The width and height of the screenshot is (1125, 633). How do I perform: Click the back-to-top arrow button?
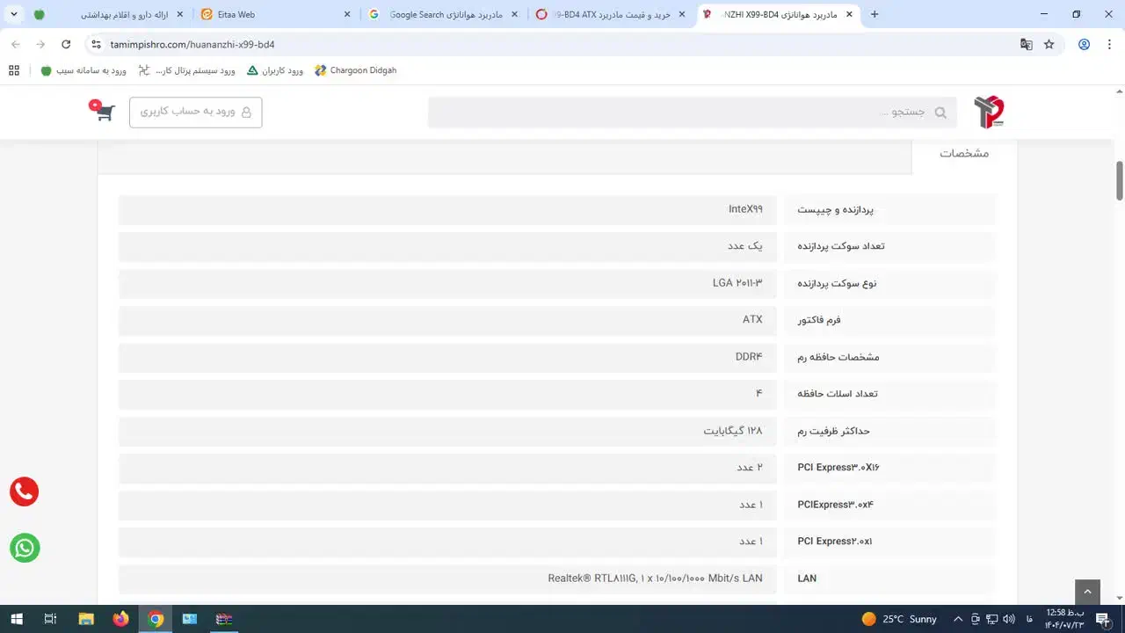1087,592
